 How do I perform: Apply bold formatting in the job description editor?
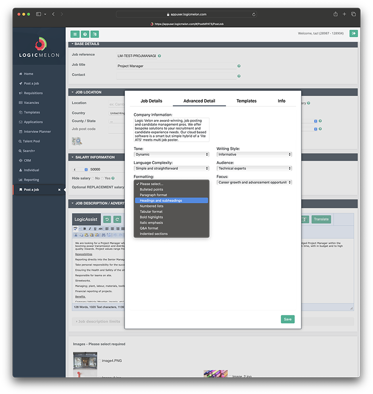point(85,228)
